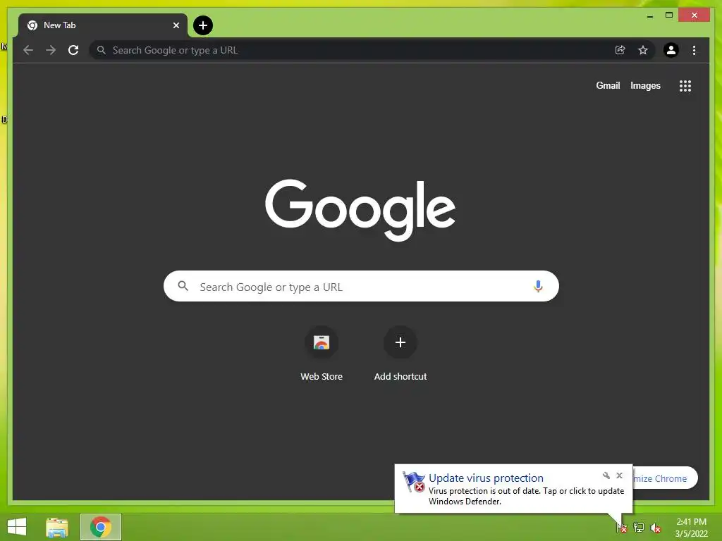Viewport: 722px width, 541px height.
Task: Close the virus protection notification balloon
Action: coord(619,475)
